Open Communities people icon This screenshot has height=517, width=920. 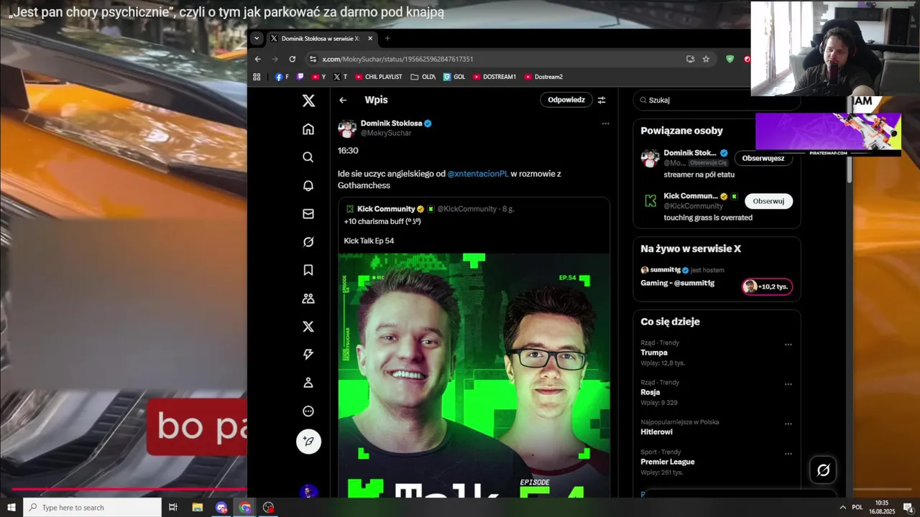coord(308,298)
